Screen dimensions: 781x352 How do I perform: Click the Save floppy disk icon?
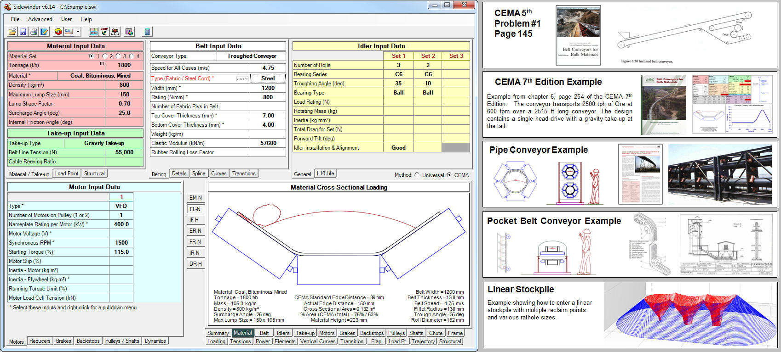pyautogui.click(x=23, y=32)
